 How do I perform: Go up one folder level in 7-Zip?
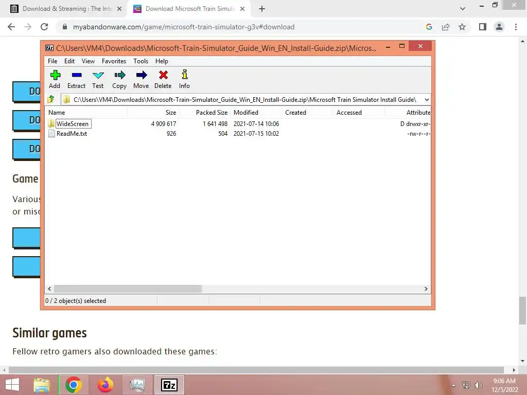tap(51, 99)
